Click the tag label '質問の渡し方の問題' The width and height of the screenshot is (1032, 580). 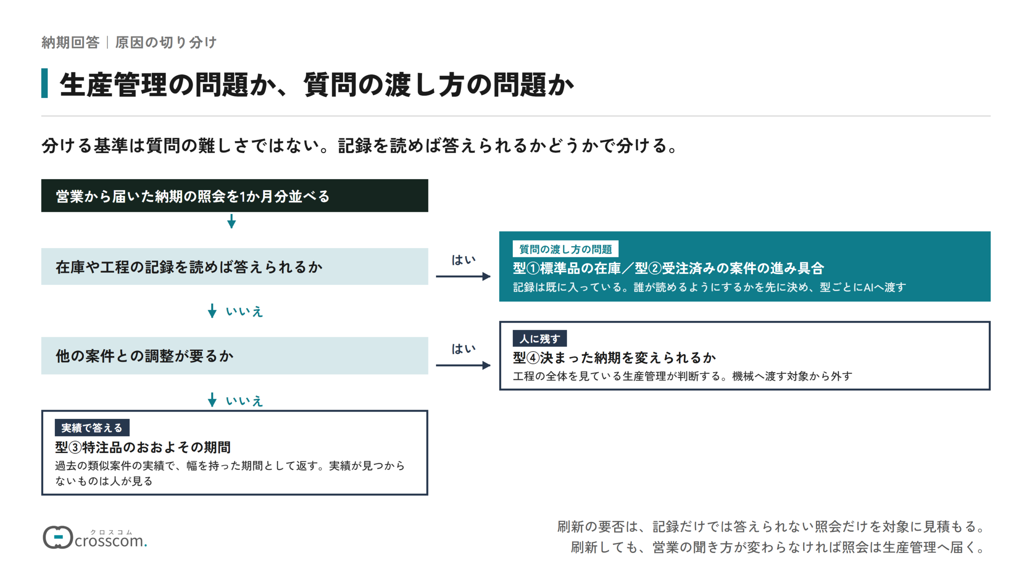click(x=565, y=249)
